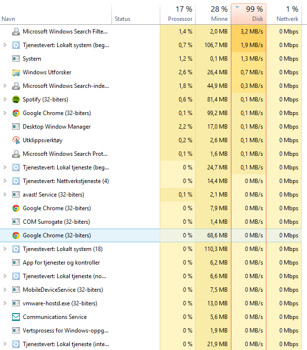Expand the Spotify (32-biters) process group

[x=5, y=100]
